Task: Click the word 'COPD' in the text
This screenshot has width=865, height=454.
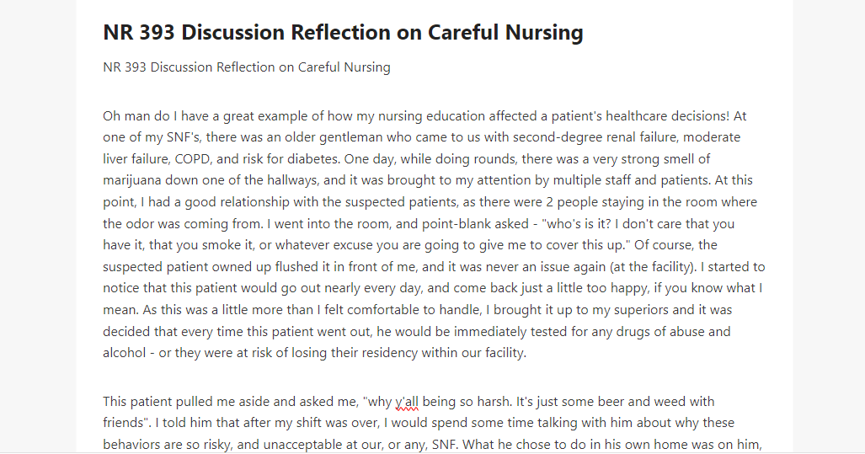Action: click(193, 159)
